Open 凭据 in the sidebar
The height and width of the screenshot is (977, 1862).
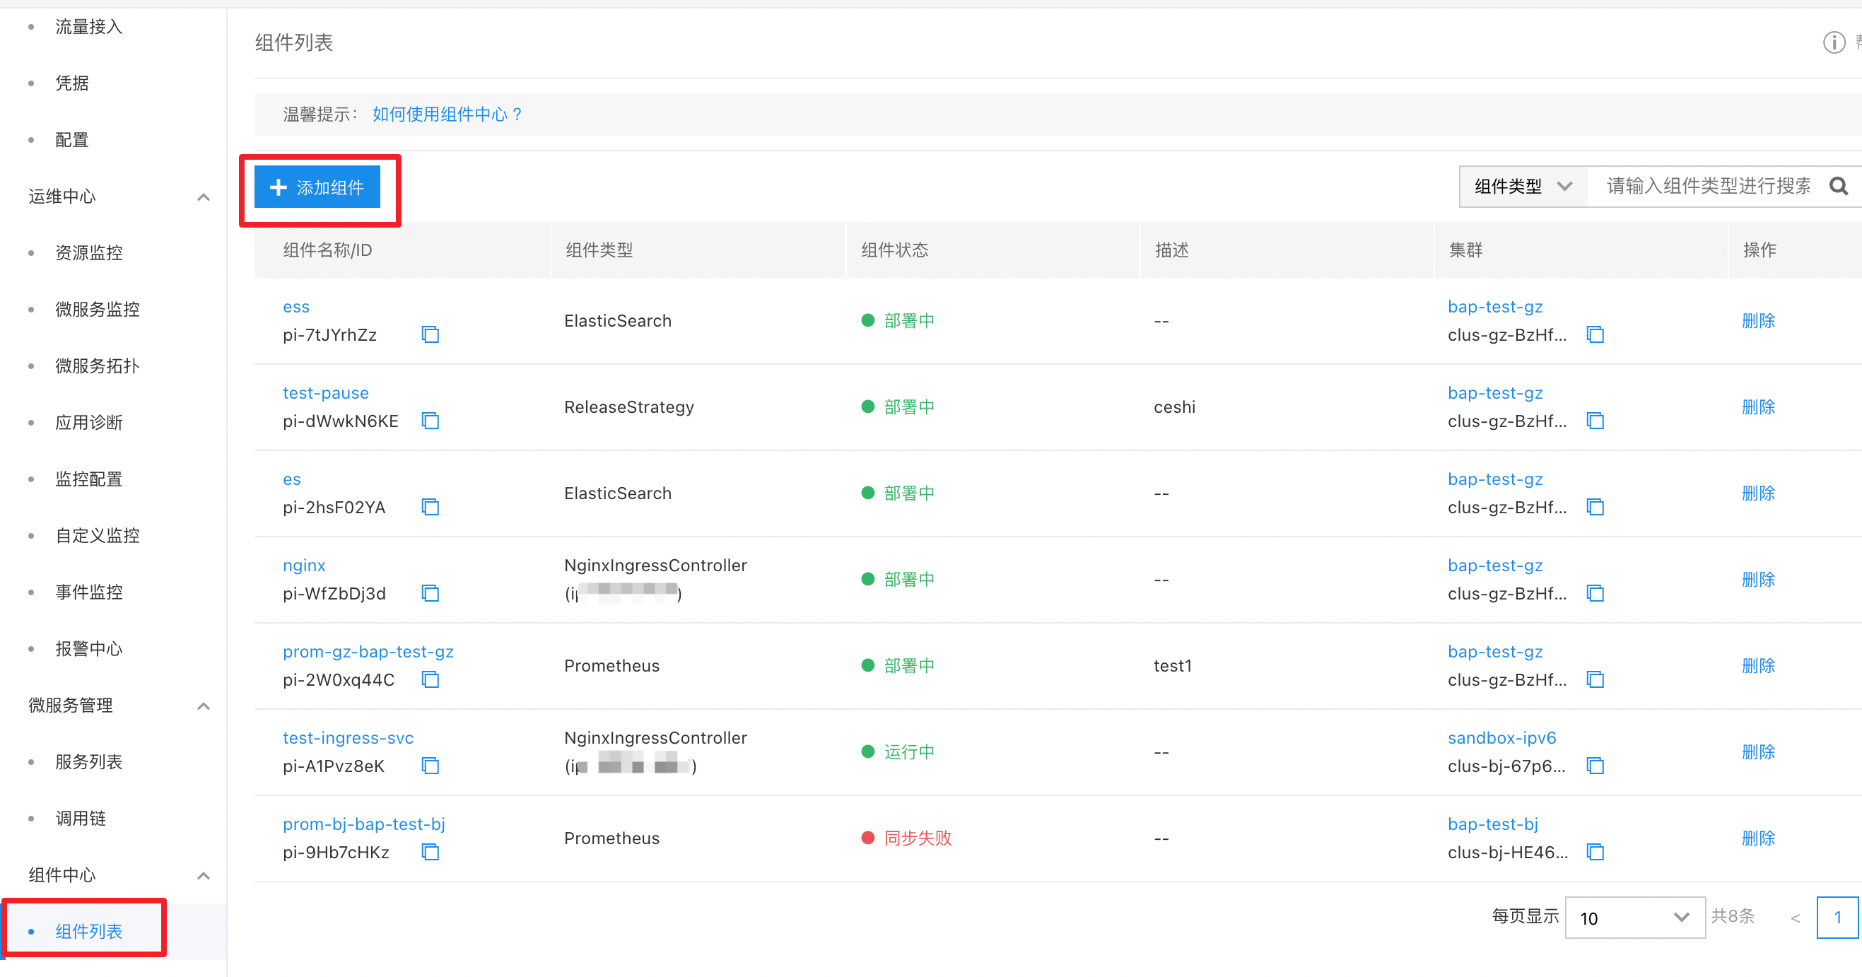[x=72, y=83]
